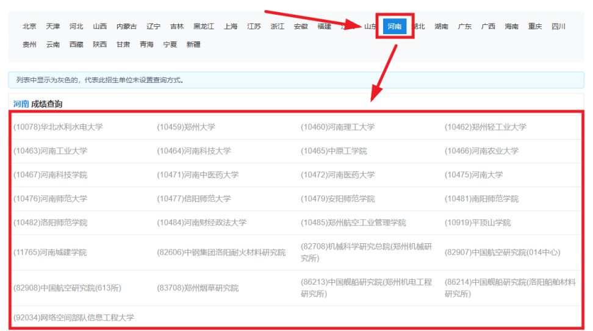Open (11765)河南城建学院 entry
Screen dimensions: 593x331
[50, 252]
